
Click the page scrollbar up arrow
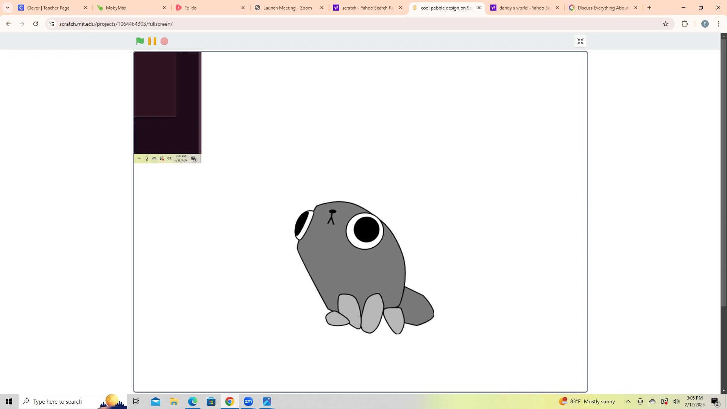(x=723, y=36)
